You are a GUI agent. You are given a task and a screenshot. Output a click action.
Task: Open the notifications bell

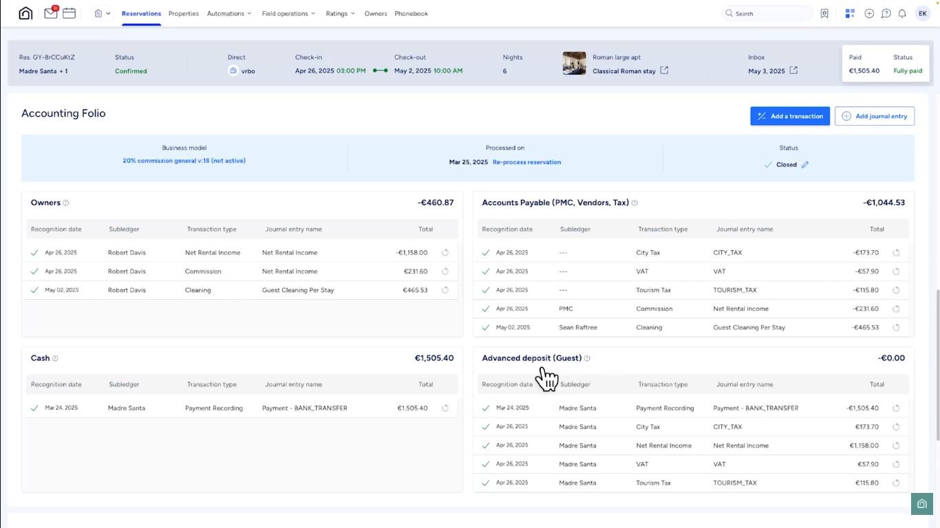pyautogui.click(x=902, y=14)
